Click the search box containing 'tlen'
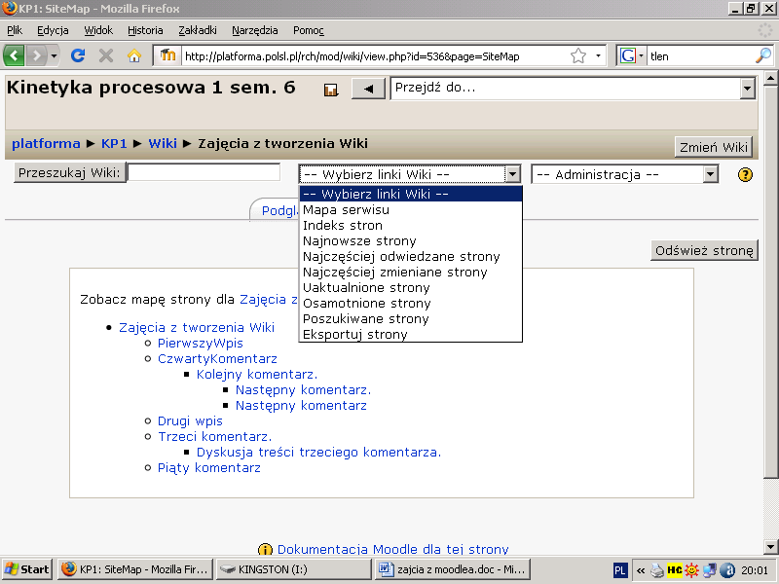This screenshot has height=584, width=779. pyautogui.click(x=700, y=56)
